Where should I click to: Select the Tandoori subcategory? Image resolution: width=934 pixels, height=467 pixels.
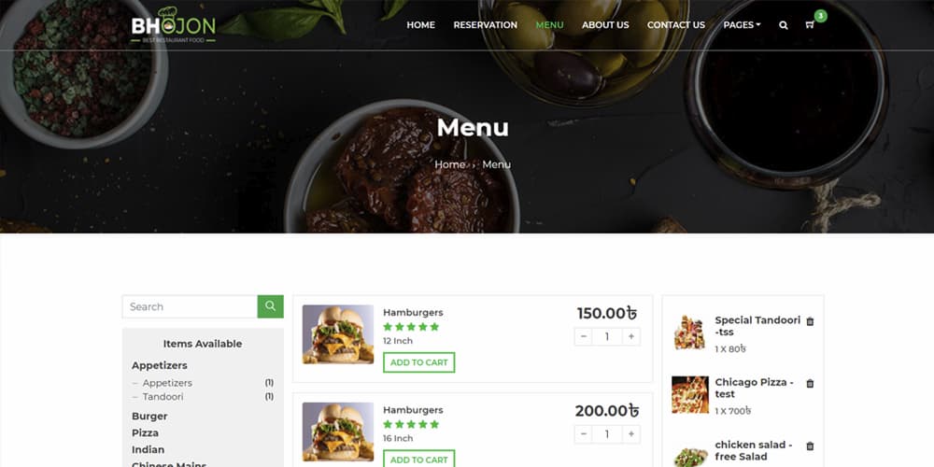click(163, 396)
